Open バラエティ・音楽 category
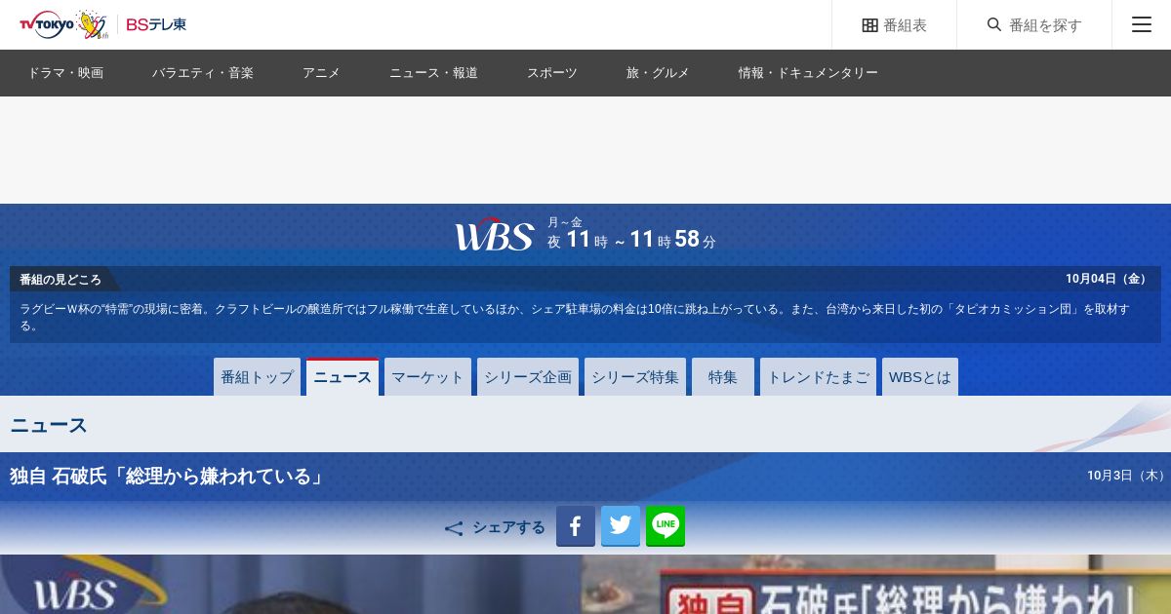 (x=203, y=73)
